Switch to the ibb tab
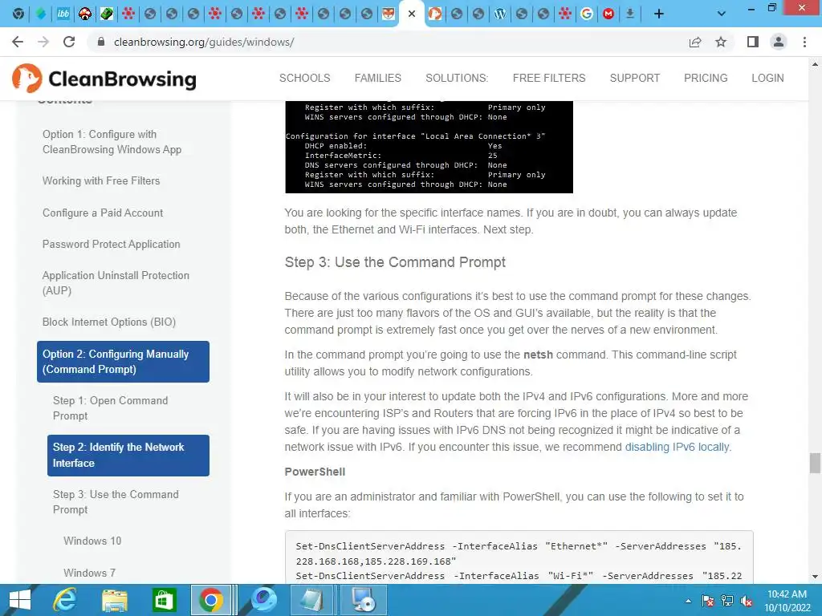Viewport: 822px width, 616px height. tap(63, 14)
